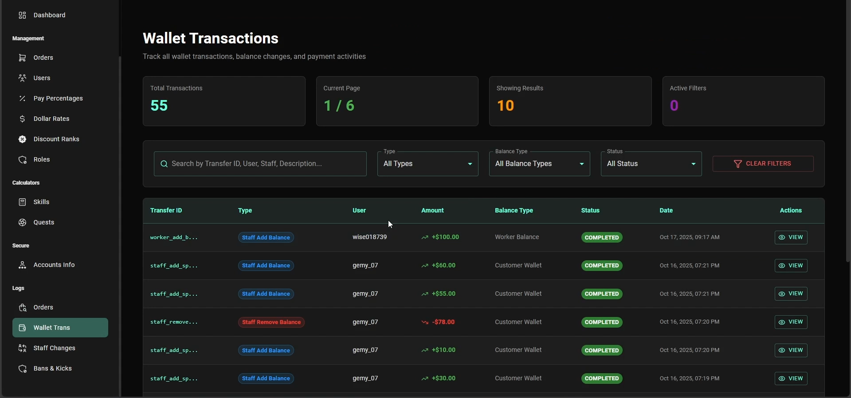View the -$78.00 Staff Remove Balance transaction
851x398 pixels.
tap(791, 322)
